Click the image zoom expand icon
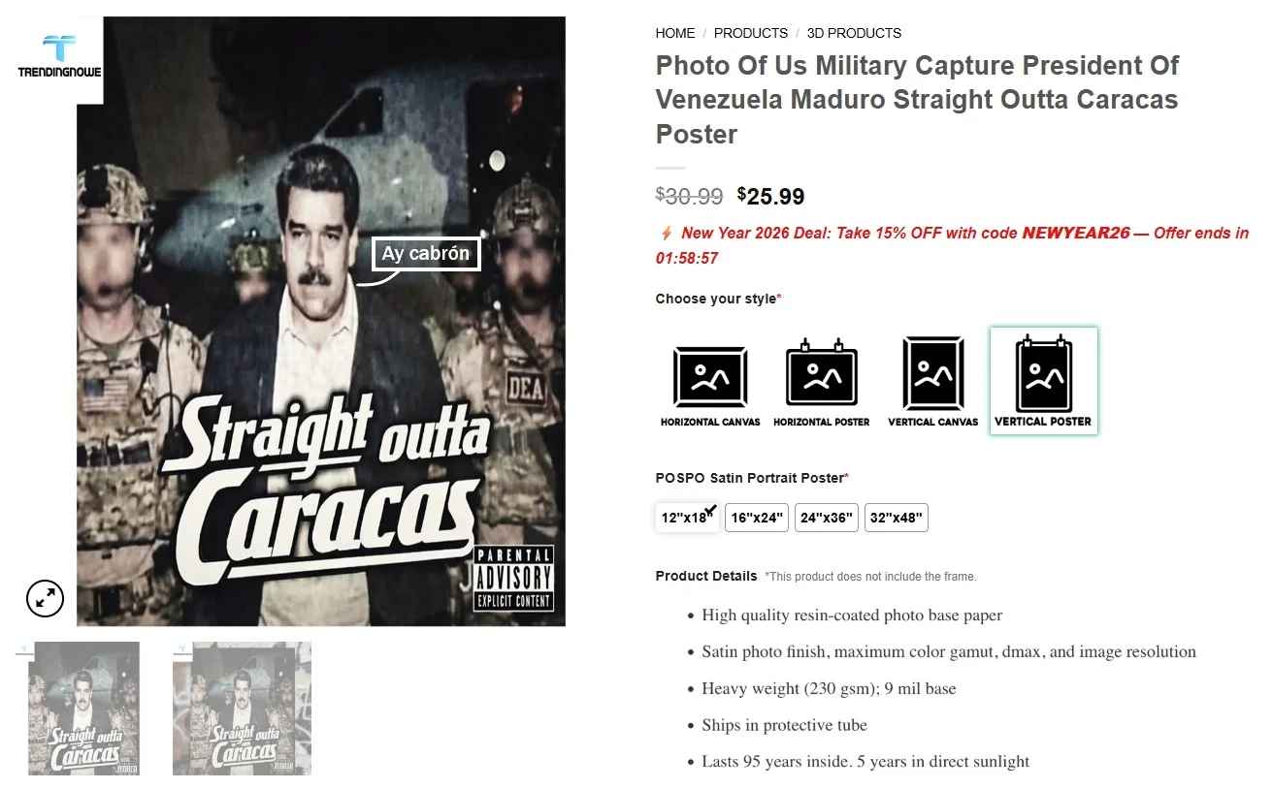Image resolution: width=1273 pixels, height=789 pixels. [45, 599]
